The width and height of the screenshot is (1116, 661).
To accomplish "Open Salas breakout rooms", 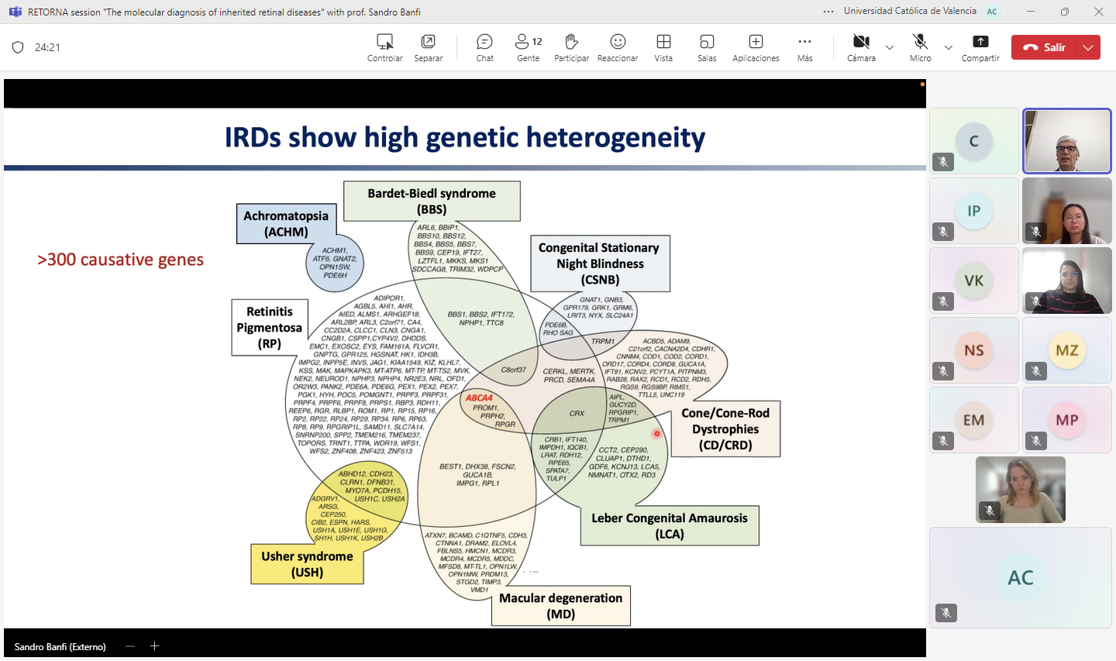I will pyautogui.click(x=707, y=47).
